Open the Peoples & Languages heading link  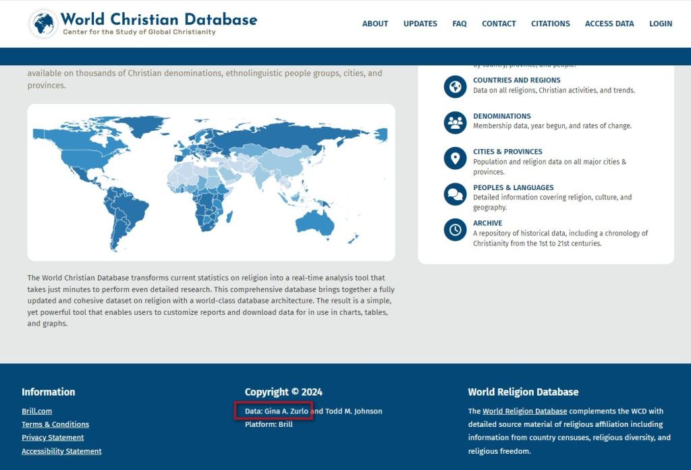[x=514, y=187]
